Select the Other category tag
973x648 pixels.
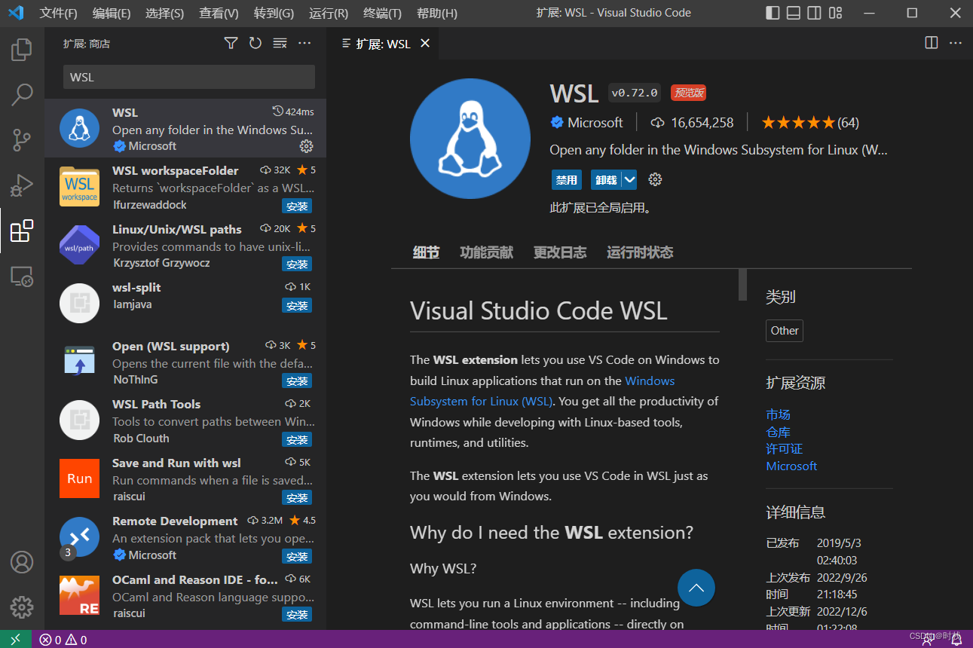(785, 331)
